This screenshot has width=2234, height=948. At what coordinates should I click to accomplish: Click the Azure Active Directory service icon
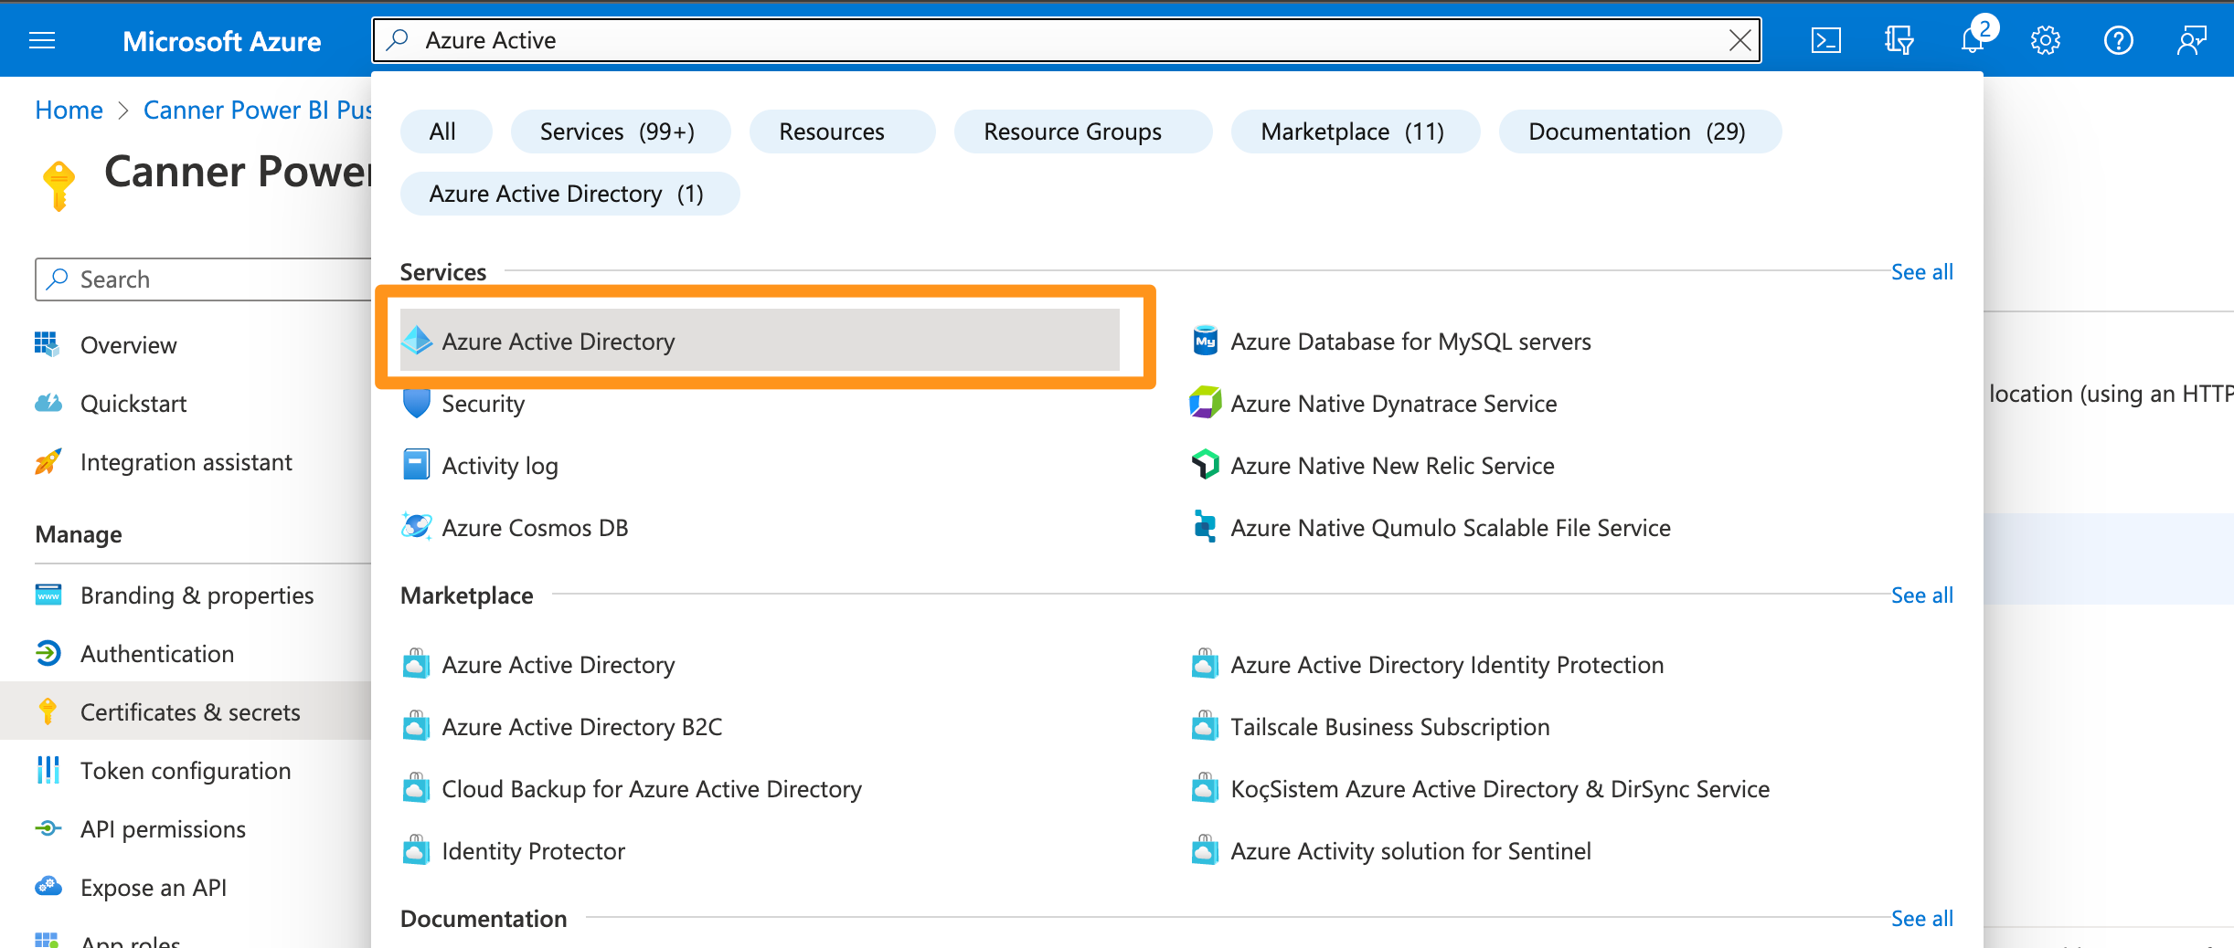[417, 341]
